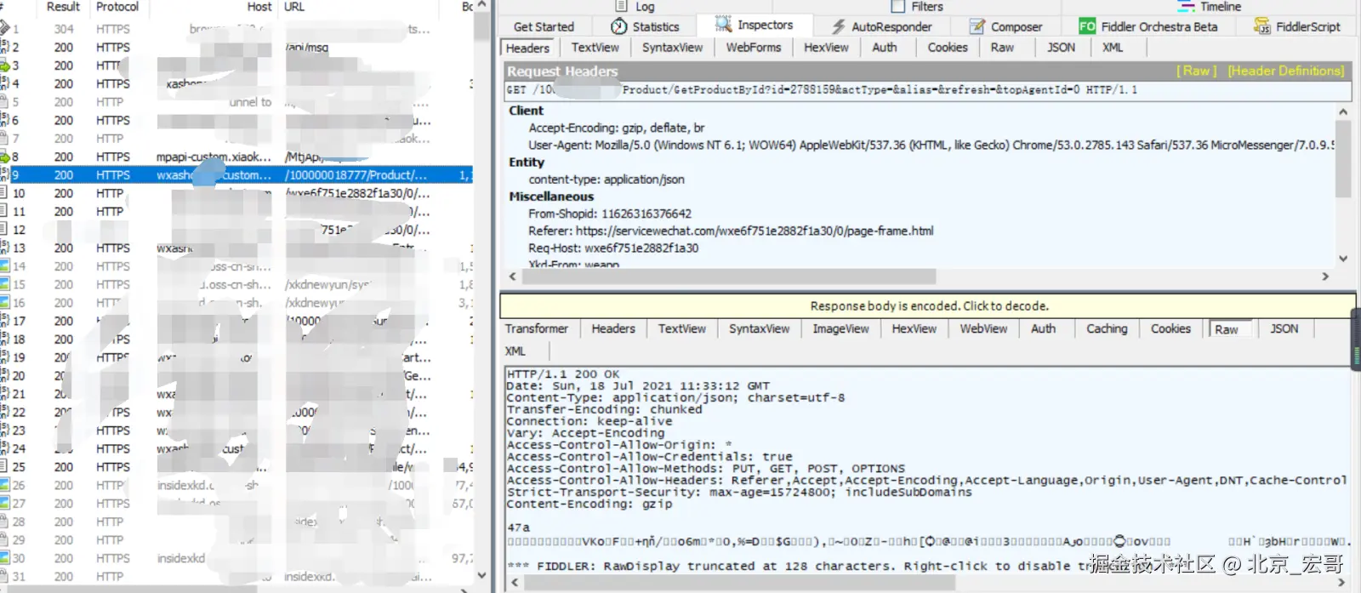Click the From-Shopid header line
This screenshot has width=1361, height=593.
(610, 214)
